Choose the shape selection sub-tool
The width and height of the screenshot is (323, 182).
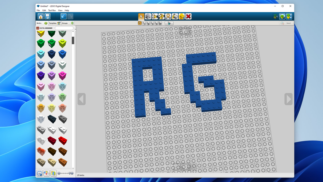click(x=156, y=23)
